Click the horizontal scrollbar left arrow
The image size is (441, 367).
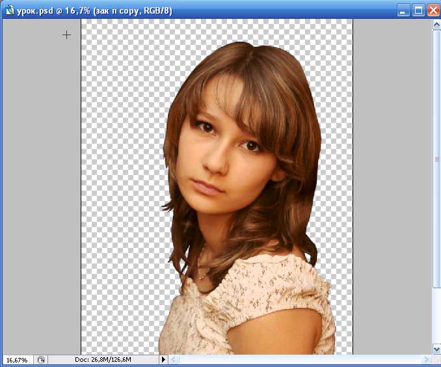coord(174,360)
